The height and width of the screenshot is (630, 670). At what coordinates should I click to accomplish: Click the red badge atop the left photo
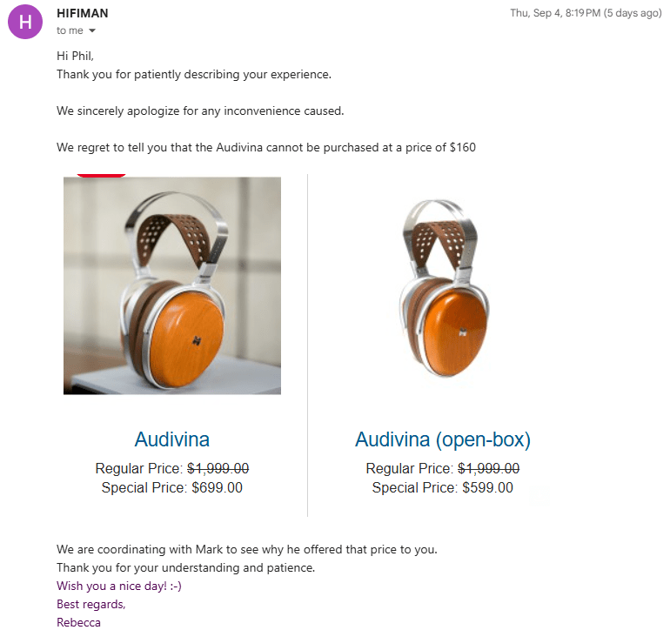pyautogui.click(x=101, y=175)
